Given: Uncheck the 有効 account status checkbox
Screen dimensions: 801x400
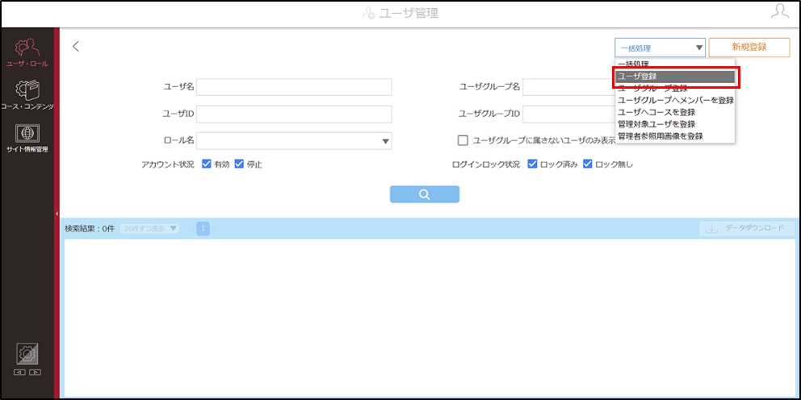Looking at the screenshot, I should pyautogui.click(x=207, y=165).
